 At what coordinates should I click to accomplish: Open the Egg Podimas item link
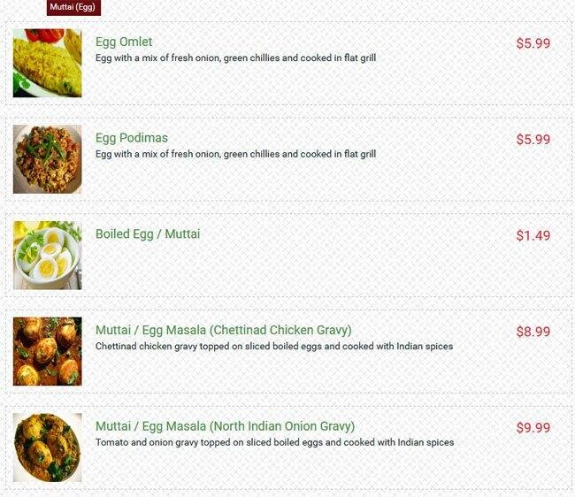(132, 138)
